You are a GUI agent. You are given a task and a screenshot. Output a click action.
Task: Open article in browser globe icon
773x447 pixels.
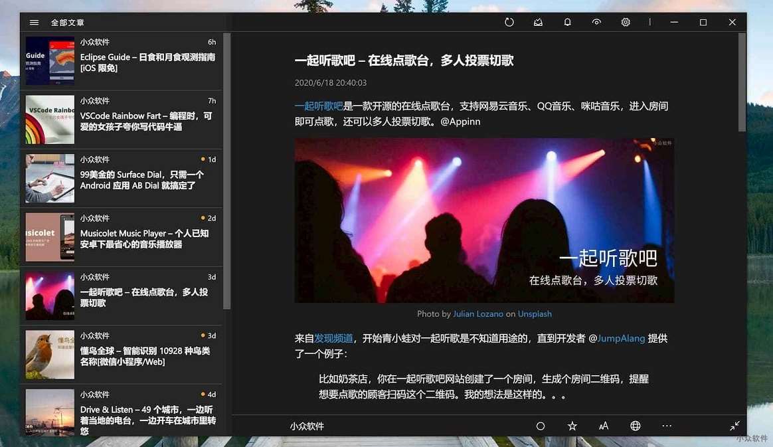(x=635, y=426)
